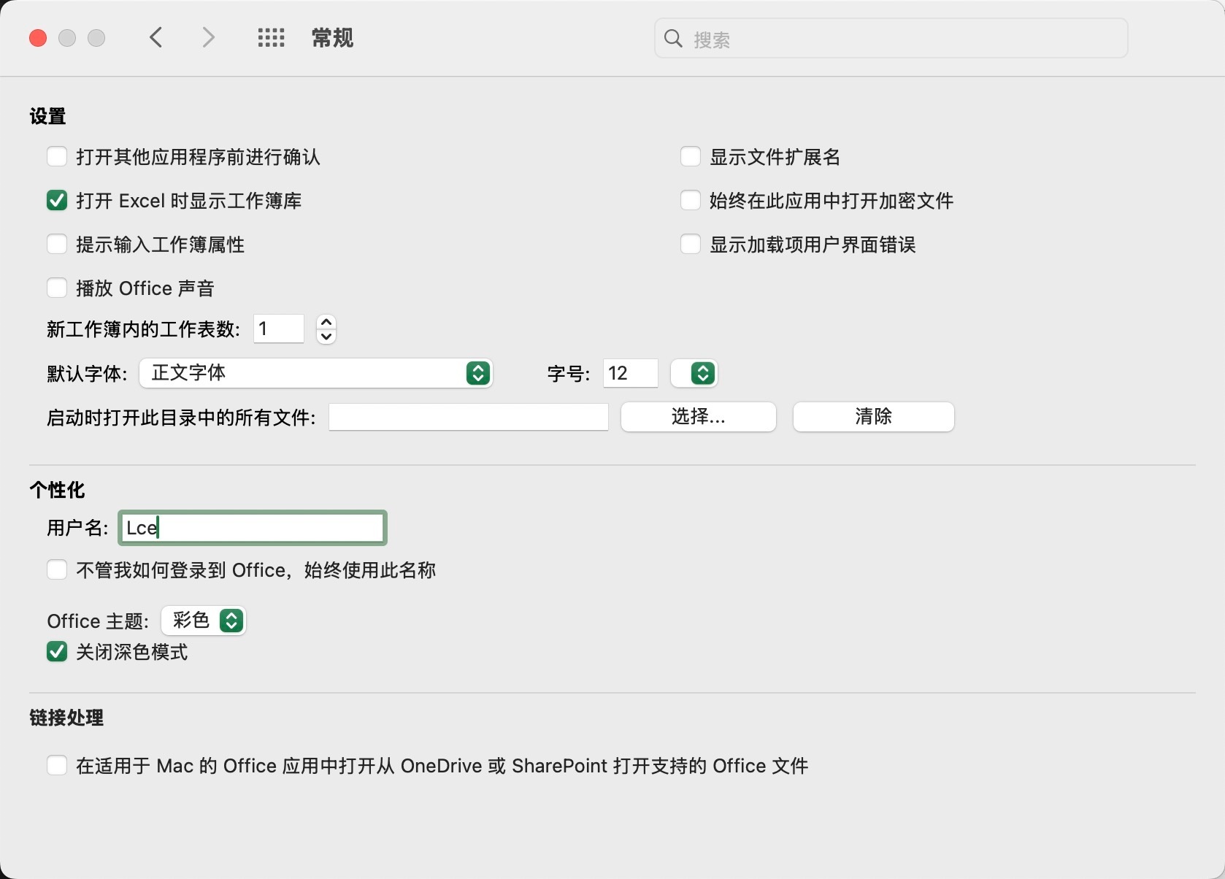Viewport: 1225px width, 879px height.
Task: Enable 提示输入工作簿属性 checkbox
Action: 57,245
